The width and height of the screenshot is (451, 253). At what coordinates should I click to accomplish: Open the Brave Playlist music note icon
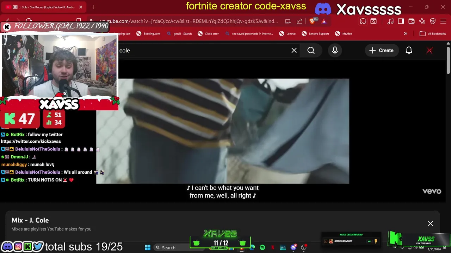tap(390, 21)
